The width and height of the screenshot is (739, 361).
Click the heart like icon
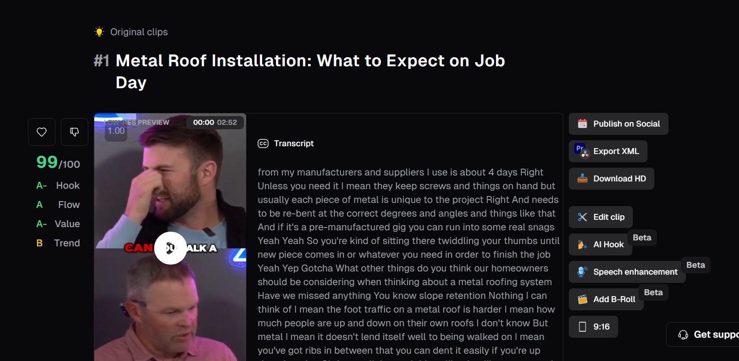tap(42, 132)
